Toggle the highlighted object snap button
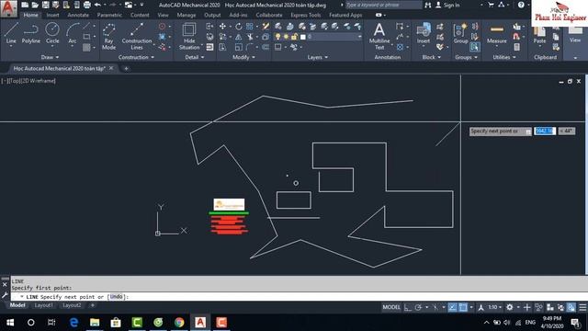The width and height of the screenshot is (588, 331). click(463, 308)
